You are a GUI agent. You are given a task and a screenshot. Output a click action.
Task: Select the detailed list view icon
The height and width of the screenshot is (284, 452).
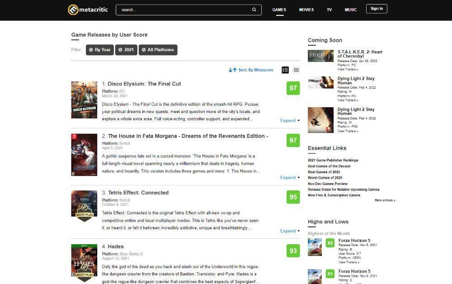(285, 70)
